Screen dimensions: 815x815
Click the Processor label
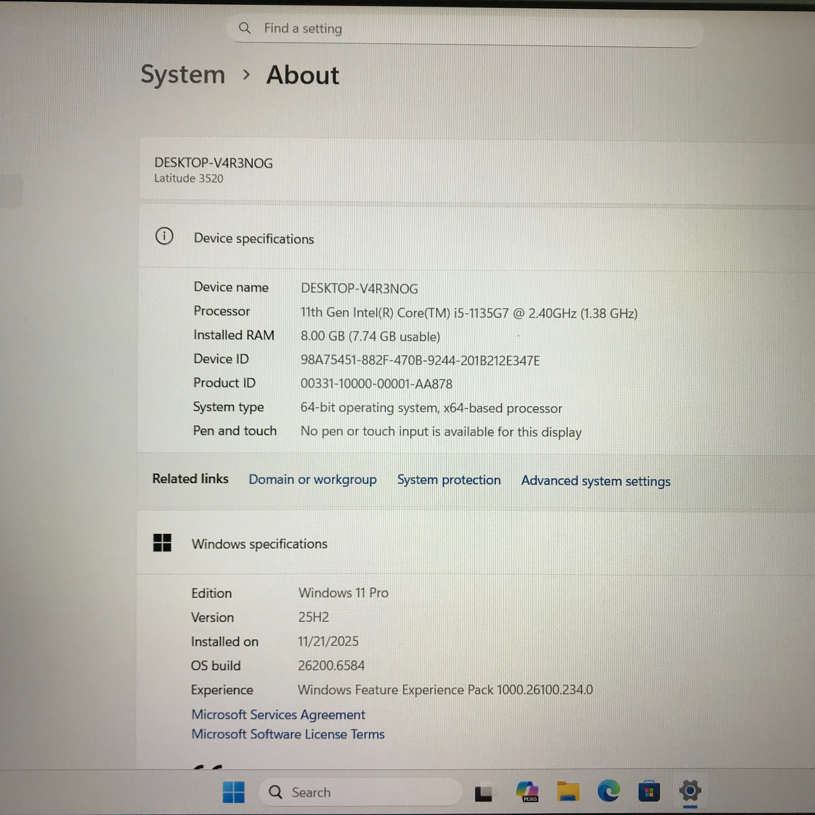(x=222, y=311)
